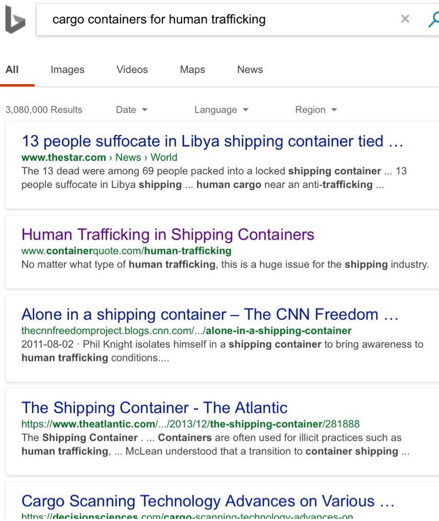Open '13 people suffocate in Libya' result

point(212,141)
